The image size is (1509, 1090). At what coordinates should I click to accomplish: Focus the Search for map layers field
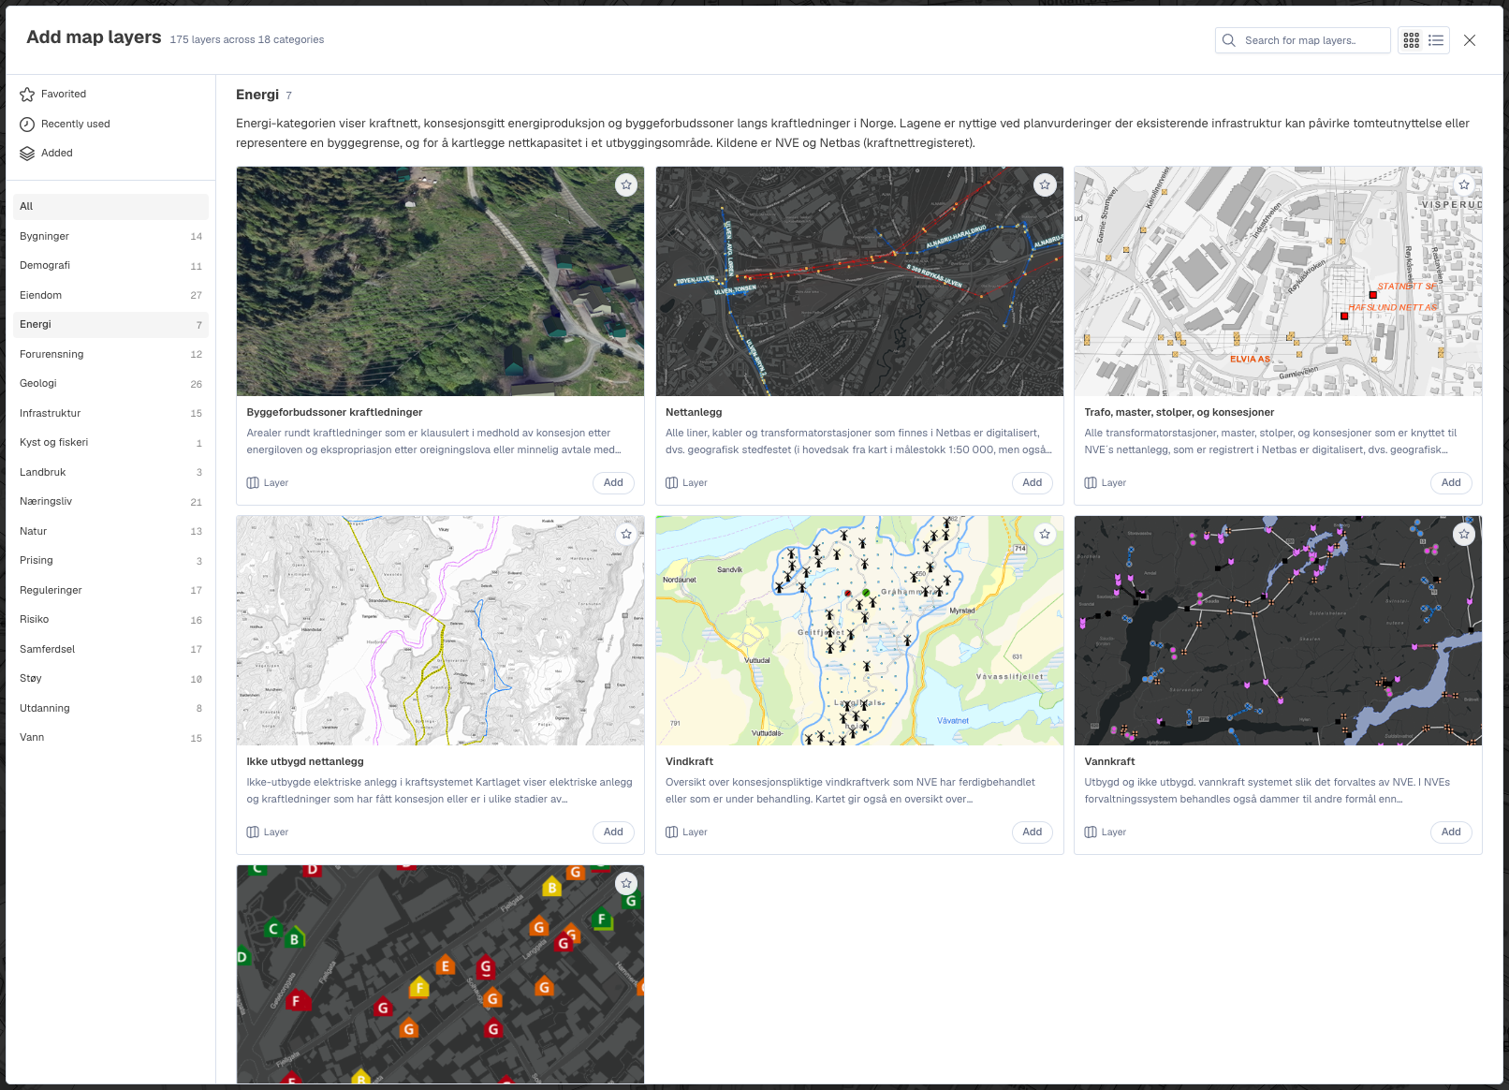coord(1303,40)
